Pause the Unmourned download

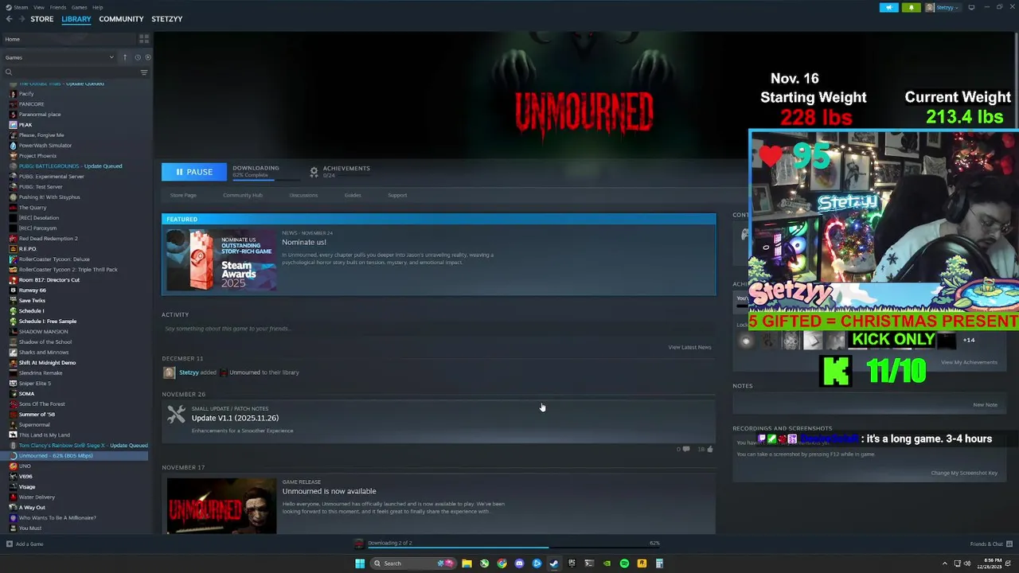(x=193, y=172)
